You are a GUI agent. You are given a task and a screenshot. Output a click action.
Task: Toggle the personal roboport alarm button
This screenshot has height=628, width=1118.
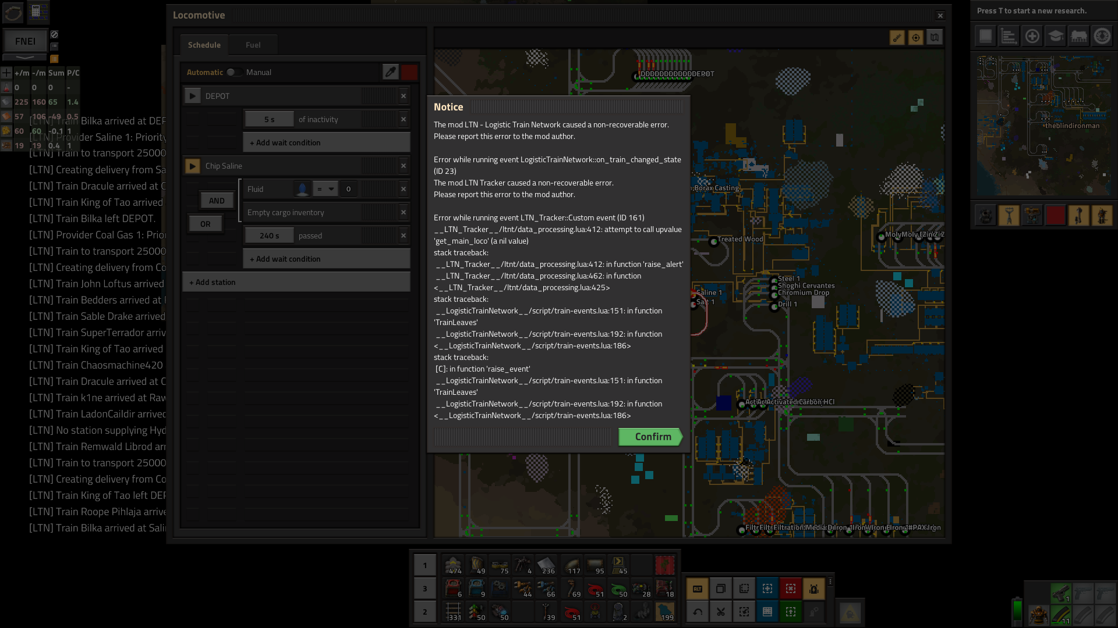tap(813, 588)
